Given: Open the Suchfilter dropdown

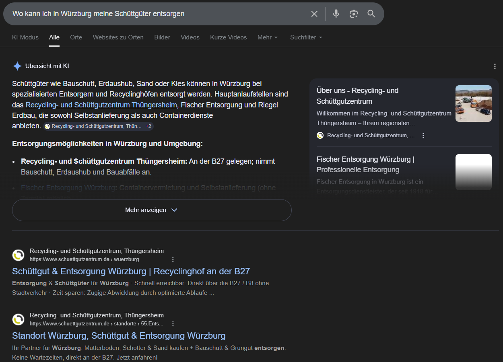Looking at the screenshot, I should click(306, 37).
